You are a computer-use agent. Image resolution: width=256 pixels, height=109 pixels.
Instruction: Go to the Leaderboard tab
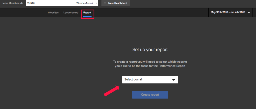point(71,13)
